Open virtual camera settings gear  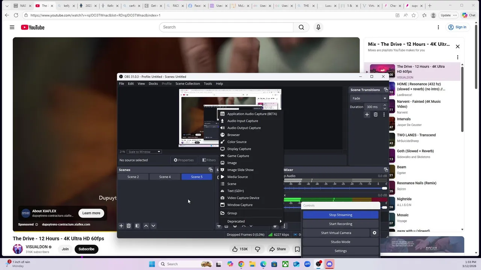coord(374,233)
